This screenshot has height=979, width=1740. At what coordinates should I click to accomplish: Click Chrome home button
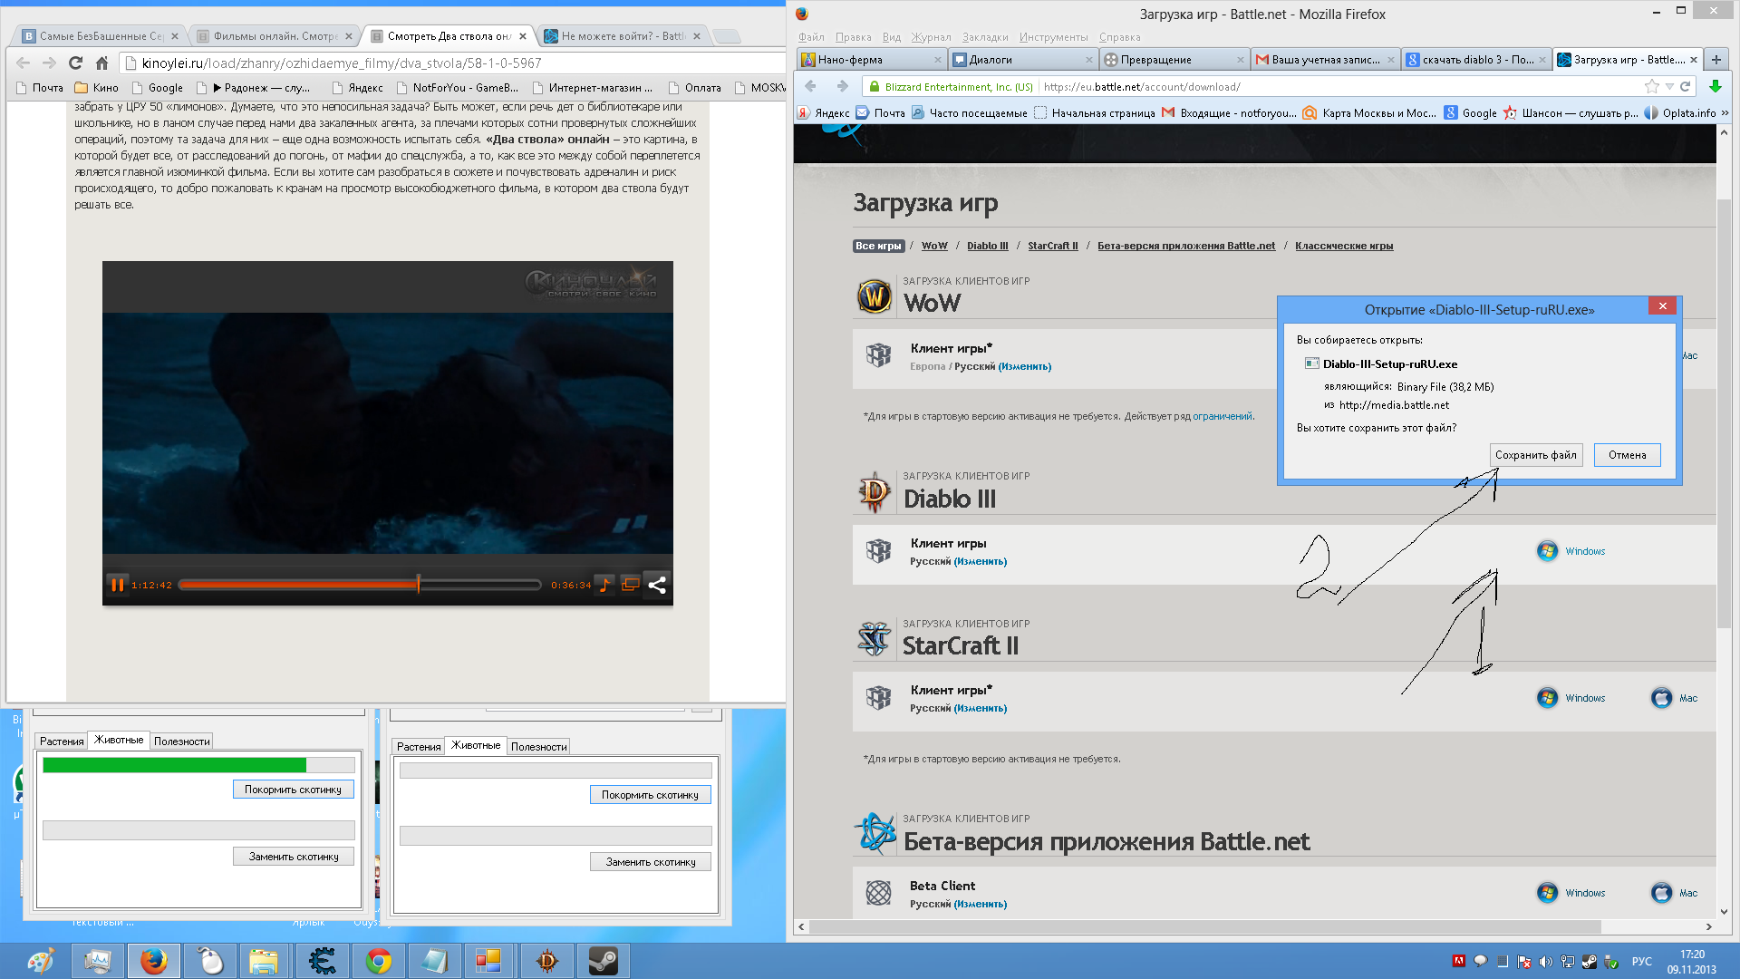(x=102, y=63)
